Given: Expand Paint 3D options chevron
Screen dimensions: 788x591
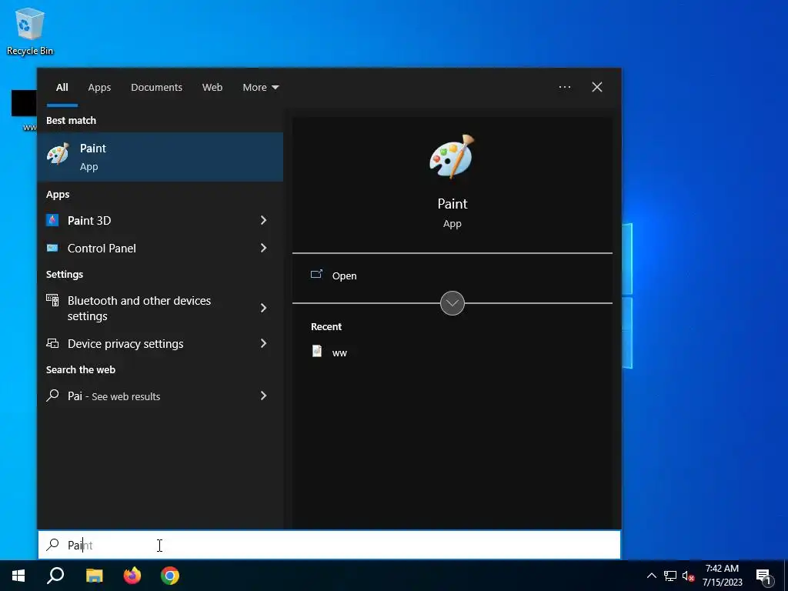Looking at the screenshot, I should pos(263,220).
